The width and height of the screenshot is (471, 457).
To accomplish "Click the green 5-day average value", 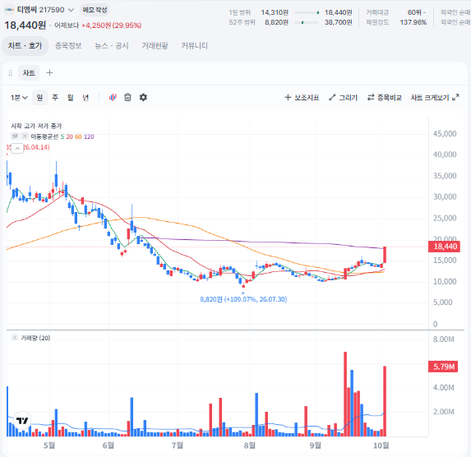I will [62, 136].
